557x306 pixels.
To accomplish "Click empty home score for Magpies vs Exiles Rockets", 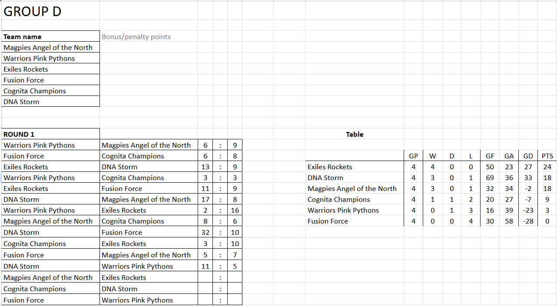I will pos(205,278).
